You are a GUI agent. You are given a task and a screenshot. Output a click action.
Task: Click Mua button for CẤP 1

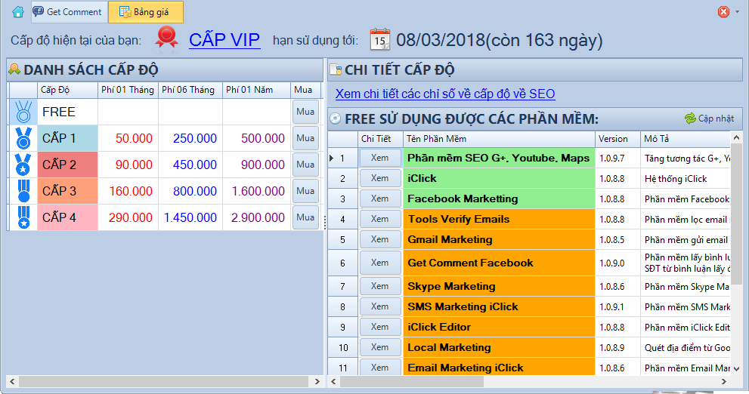click(305, 138)
